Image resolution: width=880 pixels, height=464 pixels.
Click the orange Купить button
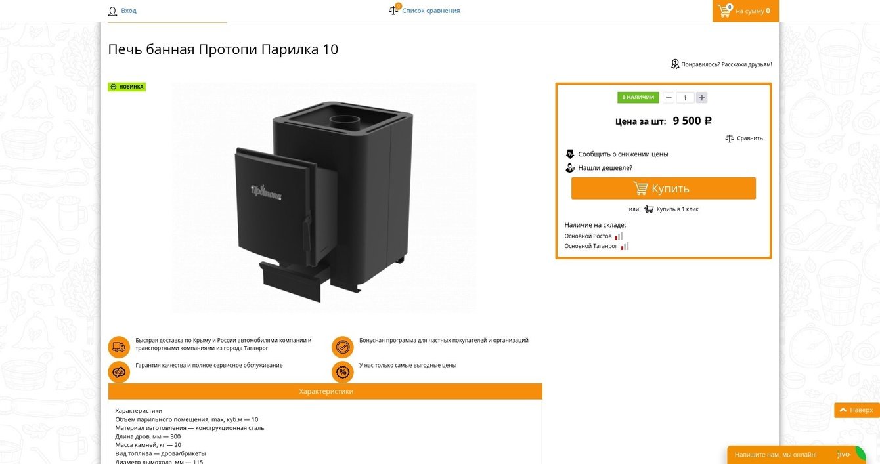(x=663, y=188)
